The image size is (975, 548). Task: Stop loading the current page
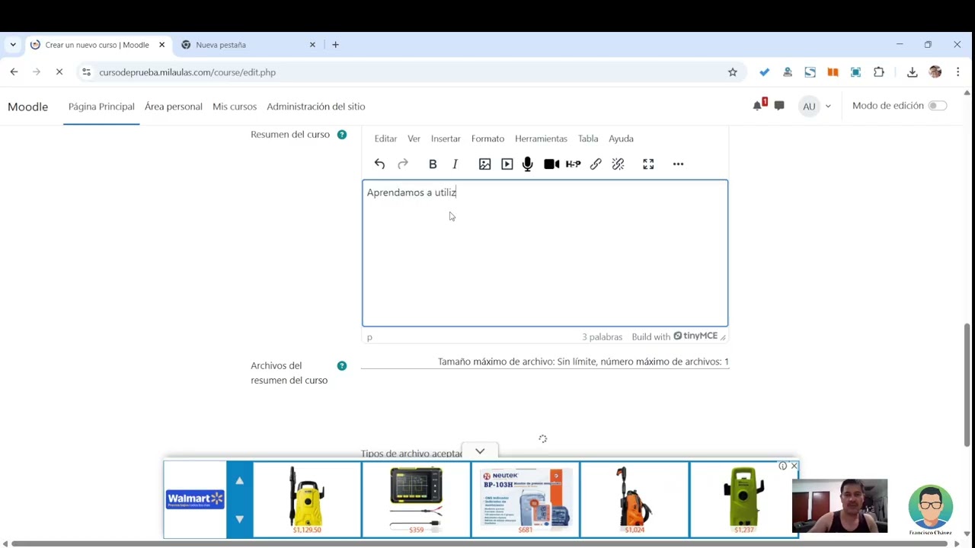point(59,72)
